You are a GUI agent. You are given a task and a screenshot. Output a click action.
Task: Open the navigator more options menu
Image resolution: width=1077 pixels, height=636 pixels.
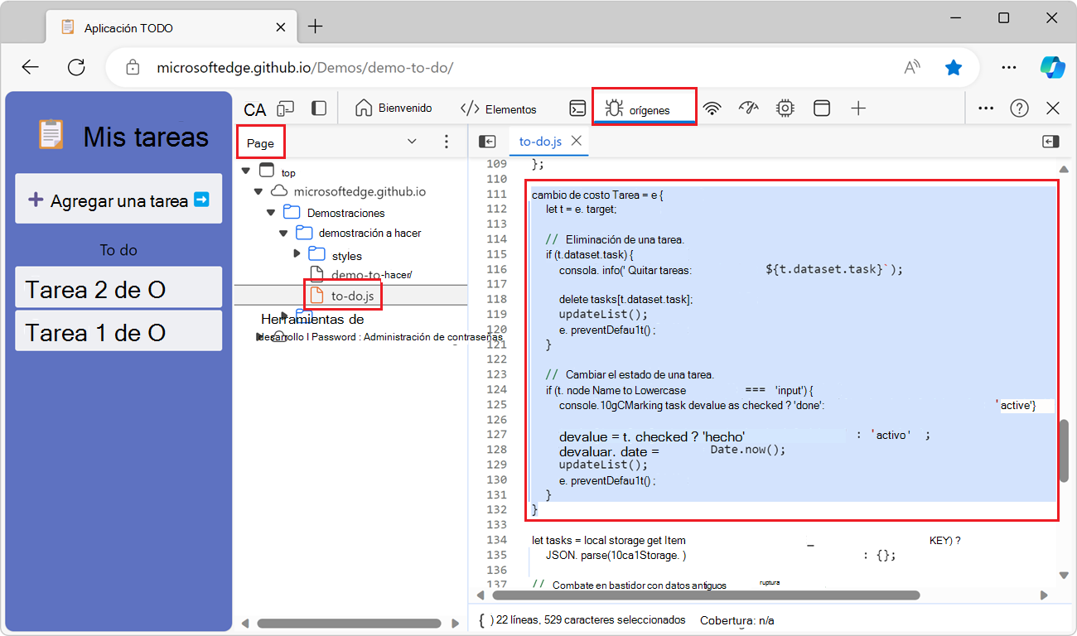coord(447,141)
